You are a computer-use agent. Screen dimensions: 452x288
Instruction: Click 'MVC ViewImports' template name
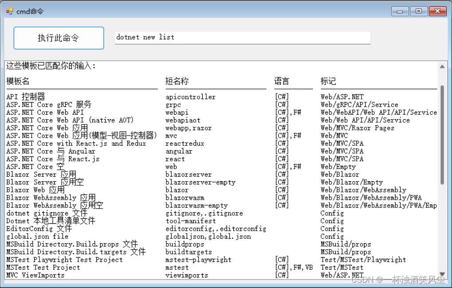click(x=35, y=276)
